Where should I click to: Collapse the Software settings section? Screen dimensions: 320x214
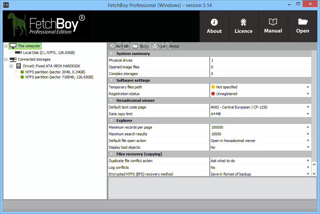(111, 80)
